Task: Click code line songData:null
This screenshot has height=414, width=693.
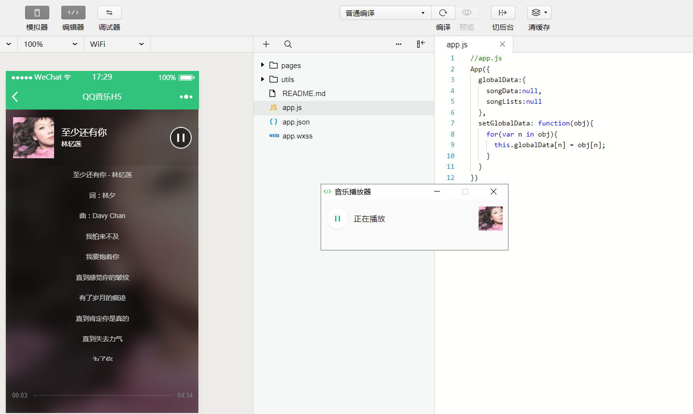Action: tap(514, 91)
